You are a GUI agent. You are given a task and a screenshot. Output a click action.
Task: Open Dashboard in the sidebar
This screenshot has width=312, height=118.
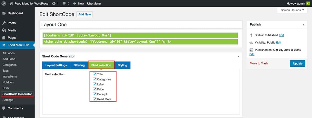[x=15, y=13]
